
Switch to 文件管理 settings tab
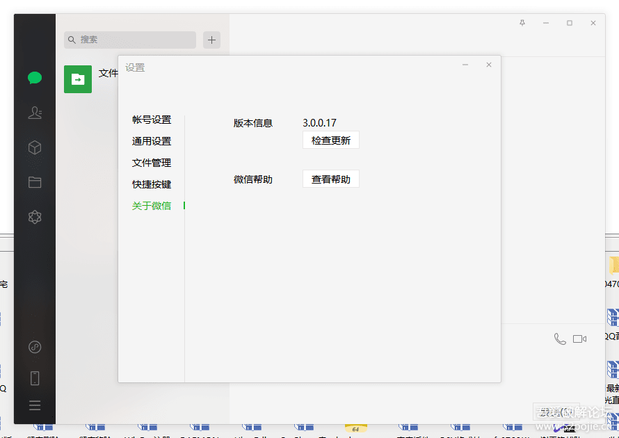152,163
